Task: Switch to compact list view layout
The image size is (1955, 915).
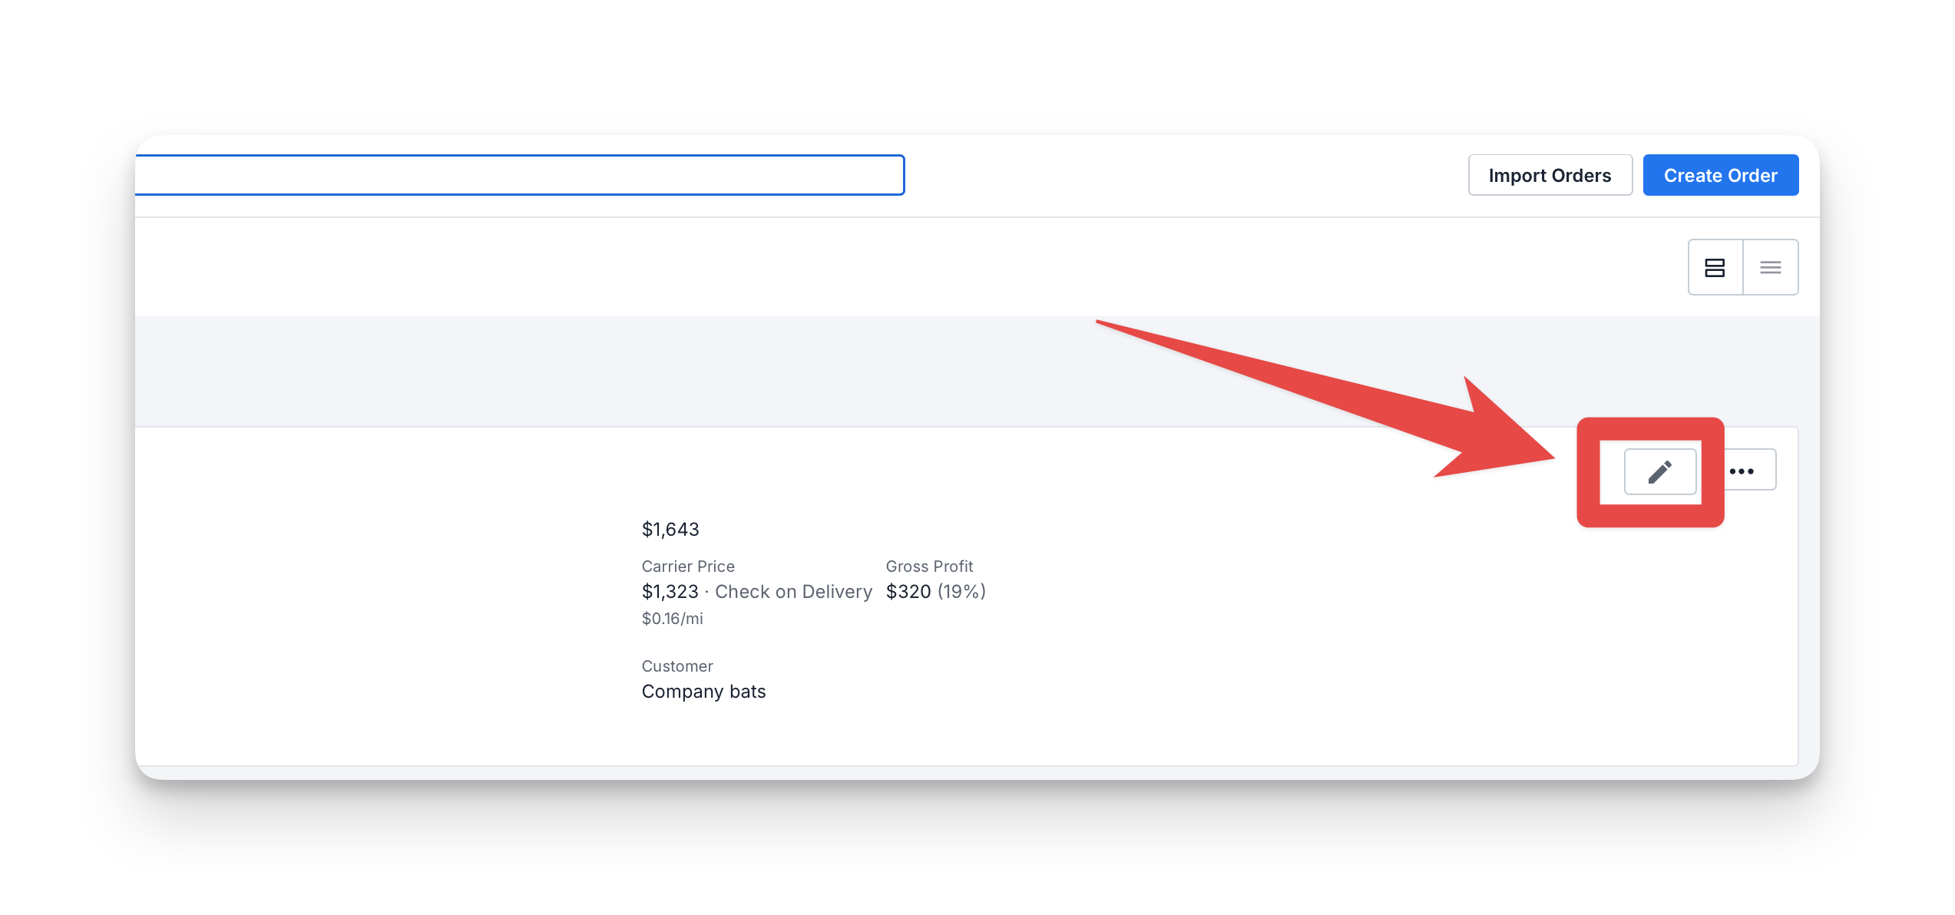Action: click(x=1770, y=267)
